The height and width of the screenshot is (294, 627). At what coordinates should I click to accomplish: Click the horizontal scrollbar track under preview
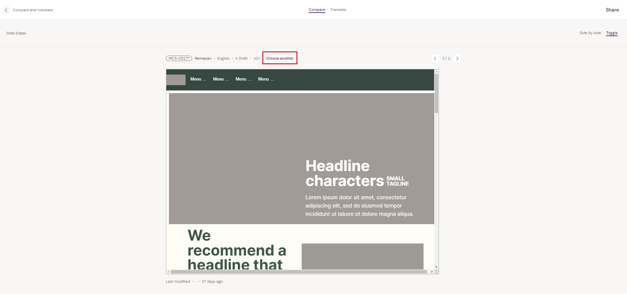coord(298,272)
